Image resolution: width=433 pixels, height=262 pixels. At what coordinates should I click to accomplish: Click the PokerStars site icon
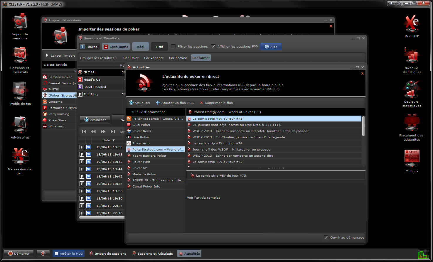pyautogui.click(x=45, y=120)
